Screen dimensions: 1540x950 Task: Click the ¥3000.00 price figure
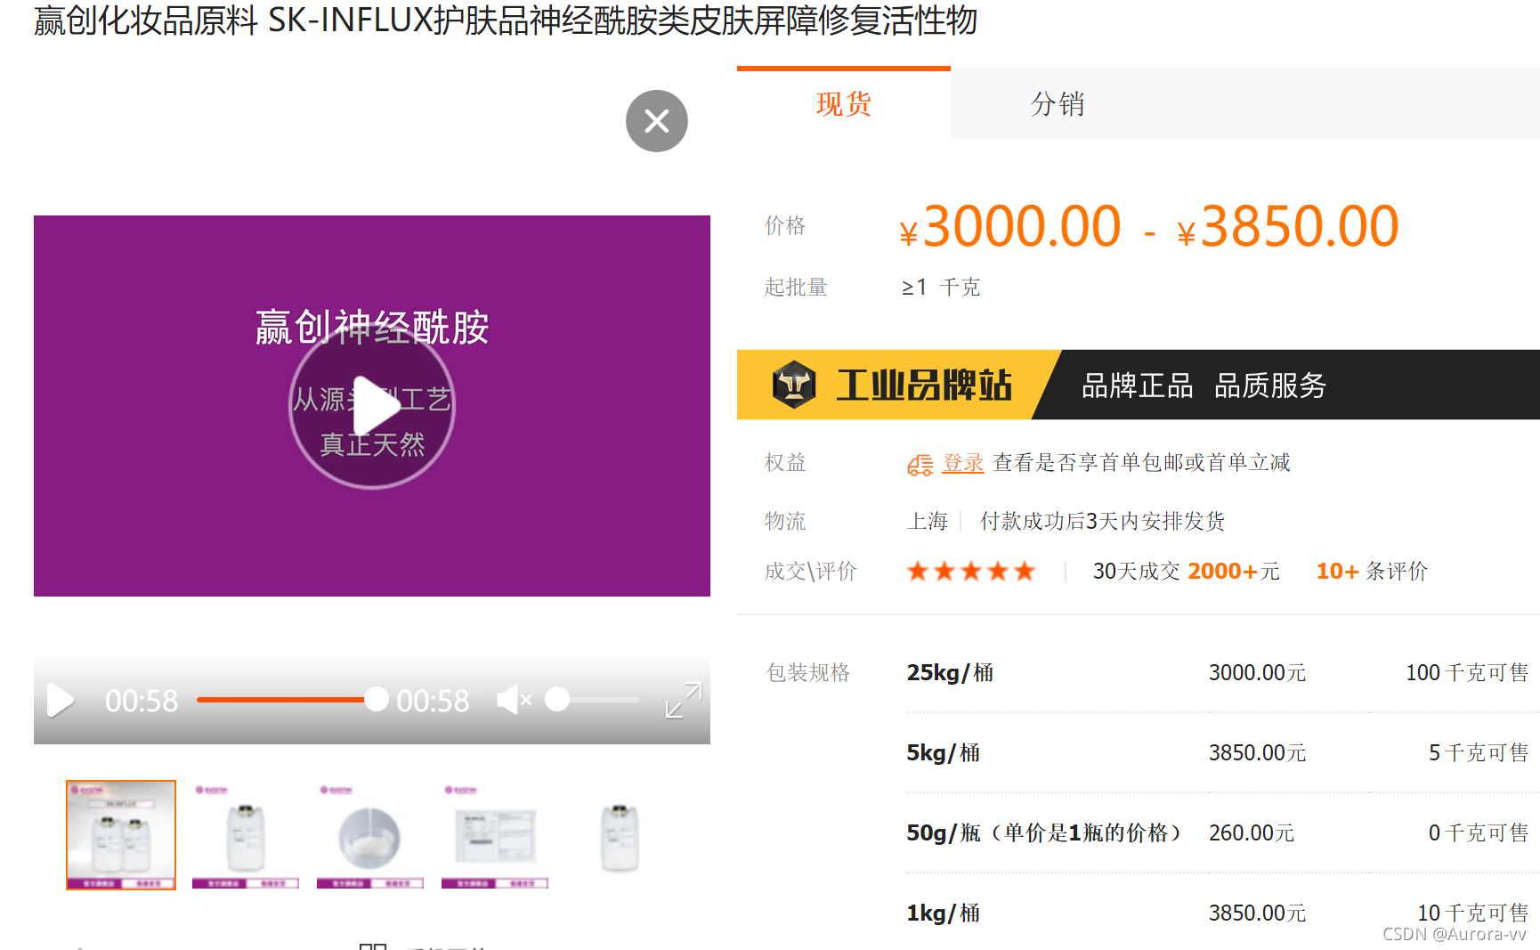coord(1010,226)
